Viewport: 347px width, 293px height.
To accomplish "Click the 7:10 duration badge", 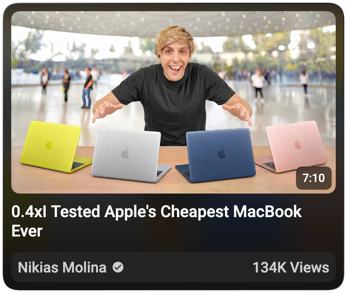I will click(314, 178).
